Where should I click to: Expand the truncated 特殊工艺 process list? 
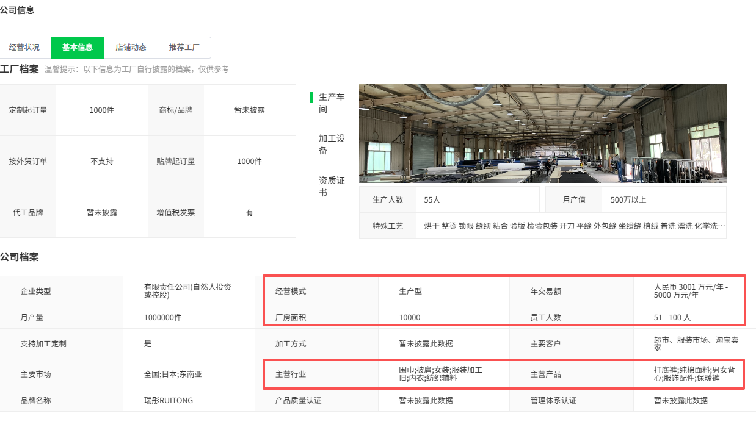[x=722, y=225]
